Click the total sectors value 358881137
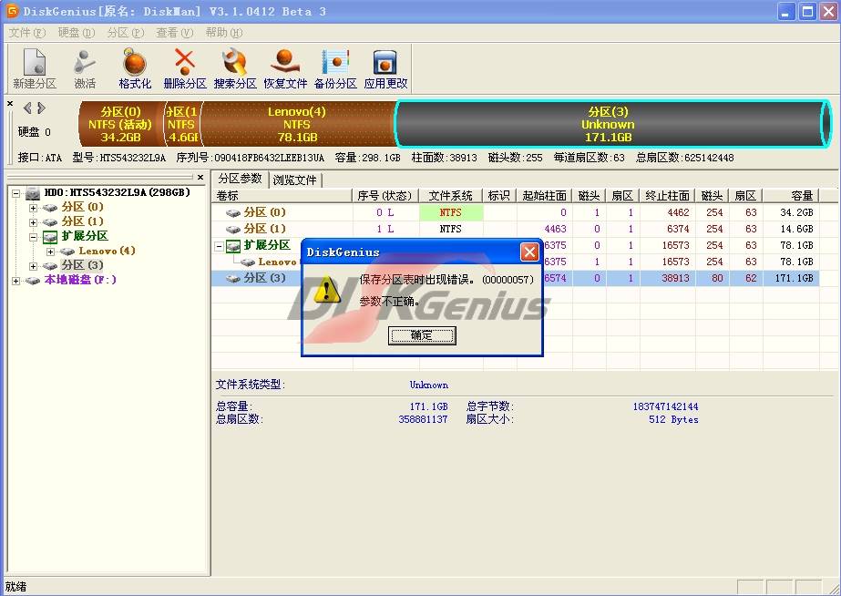The height and width of the screenshot is (596, 841). 423,419
